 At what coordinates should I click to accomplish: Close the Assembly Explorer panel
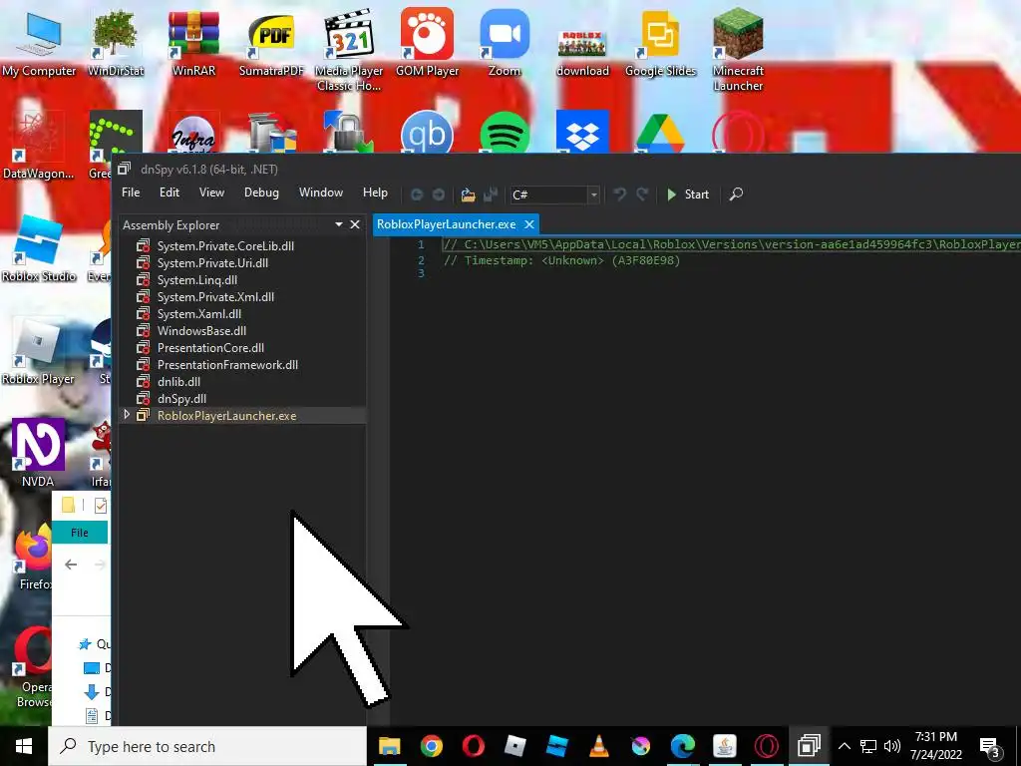pos(355,224)
